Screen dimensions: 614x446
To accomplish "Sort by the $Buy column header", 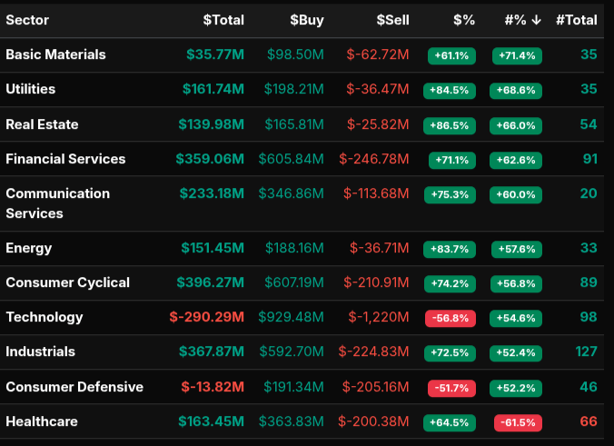I will point(307,19).
